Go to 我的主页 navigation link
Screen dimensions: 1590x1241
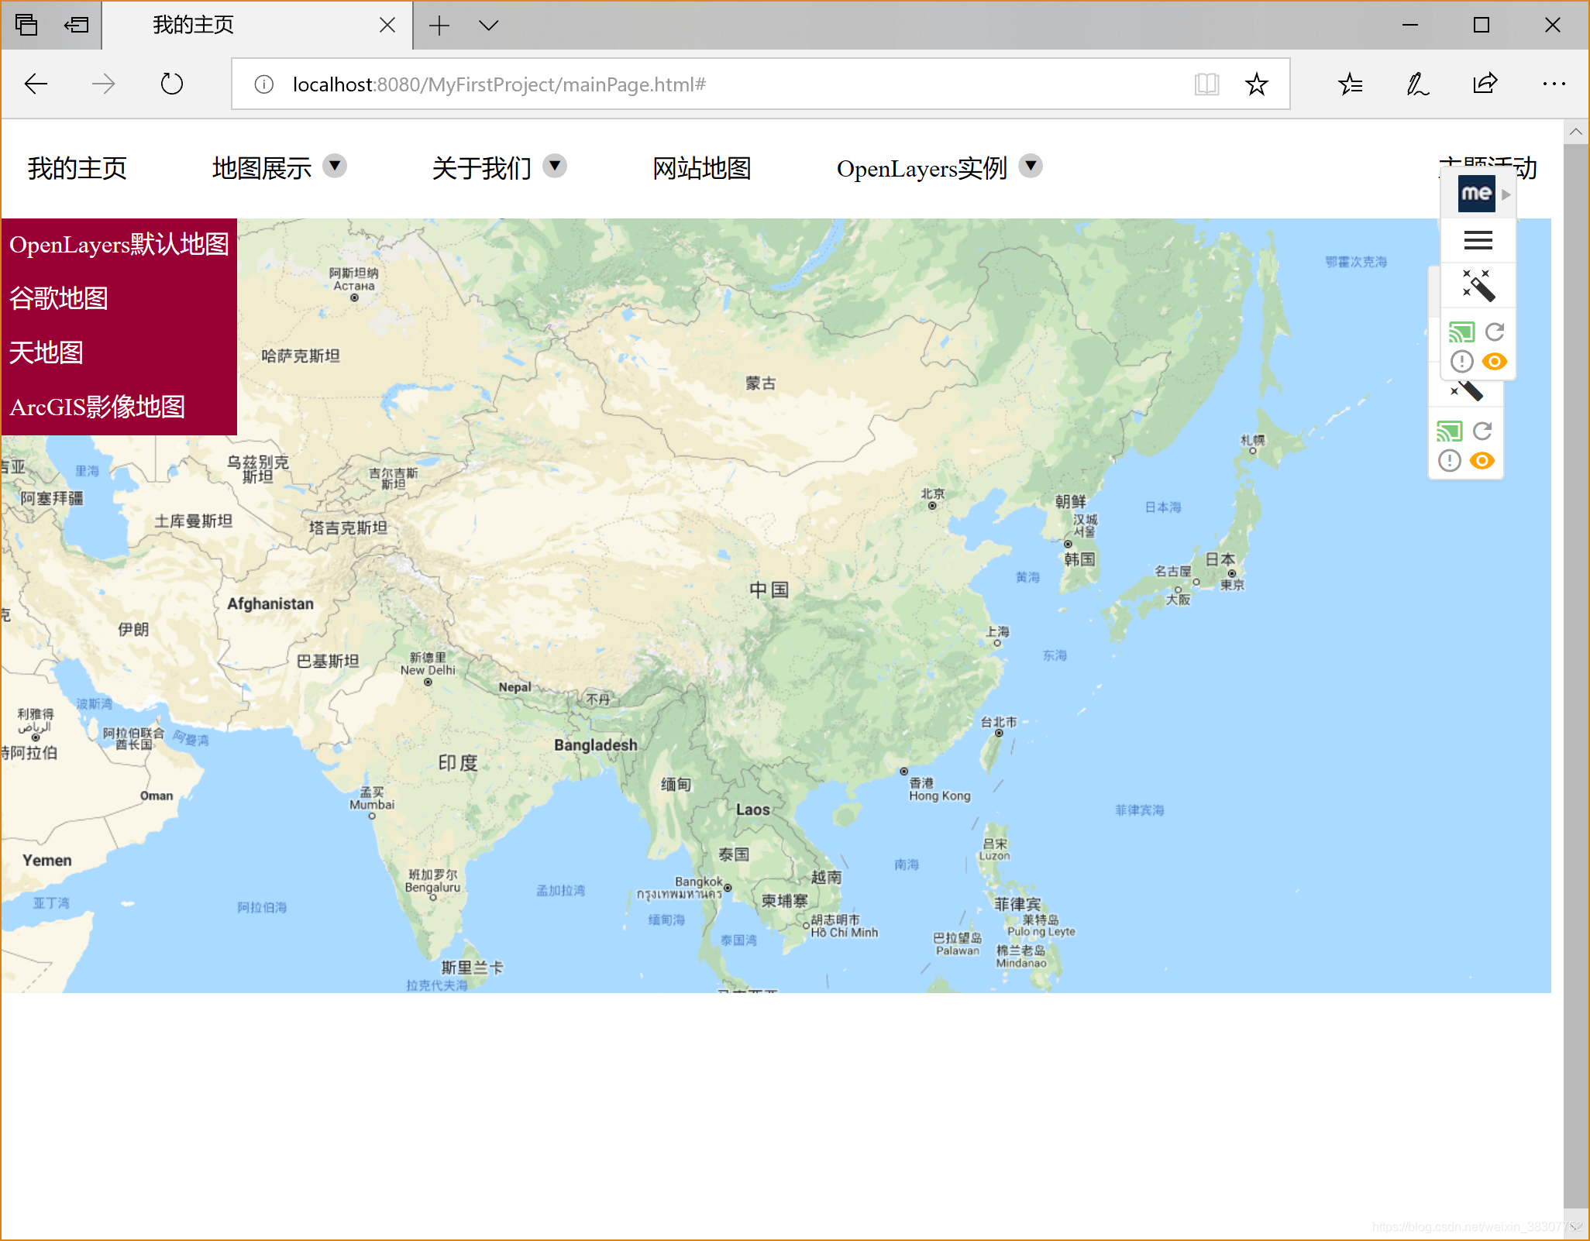(x=77, y=168)
